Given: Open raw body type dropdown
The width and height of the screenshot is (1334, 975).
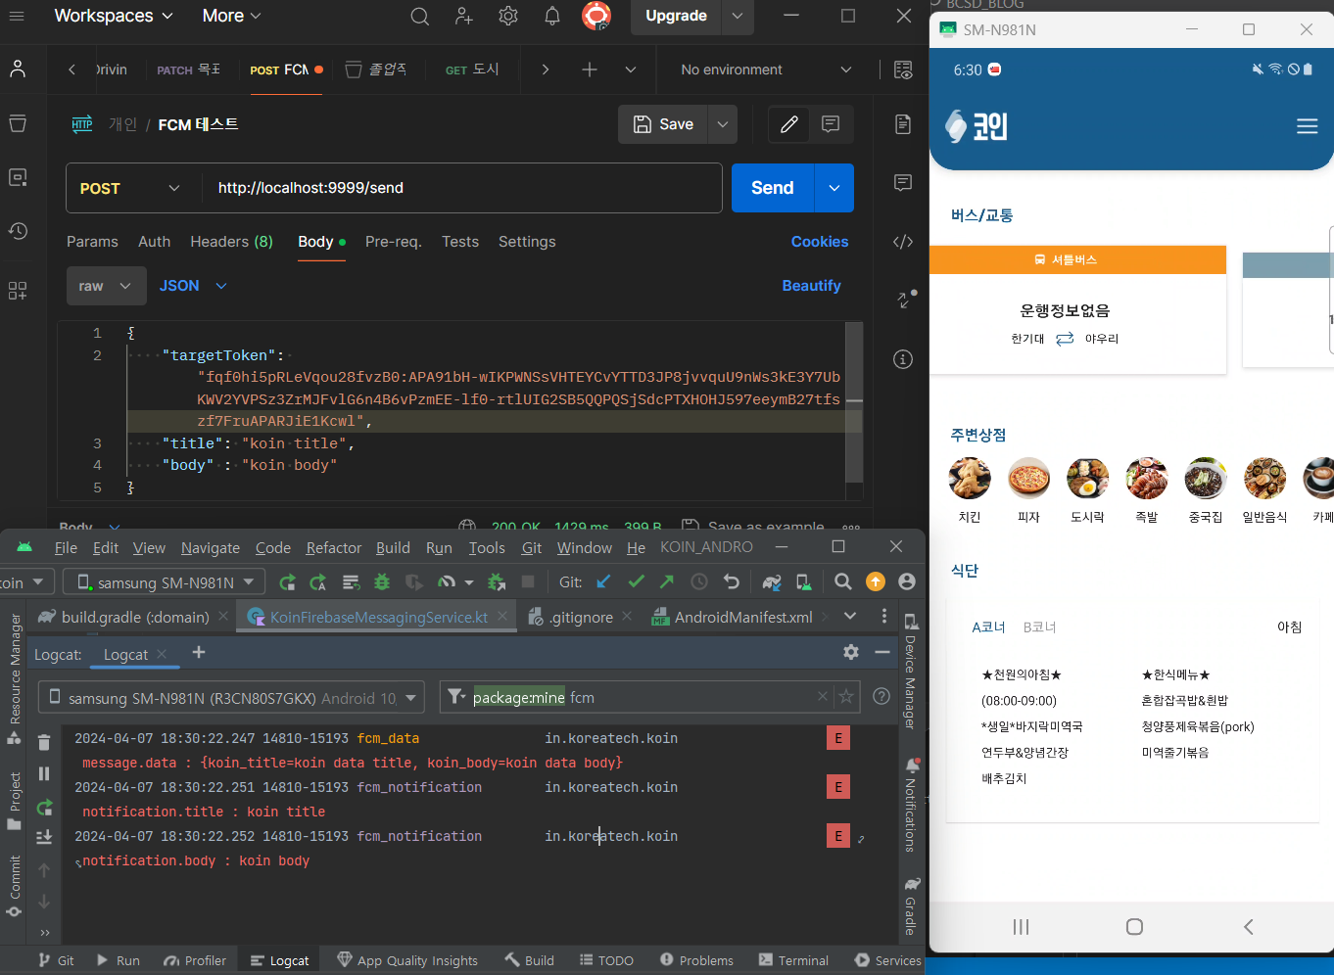Looking at the screenshot, I should point(106,286).
